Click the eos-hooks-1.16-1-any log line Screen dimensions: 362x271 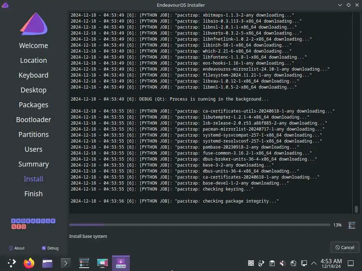[182, 63]
